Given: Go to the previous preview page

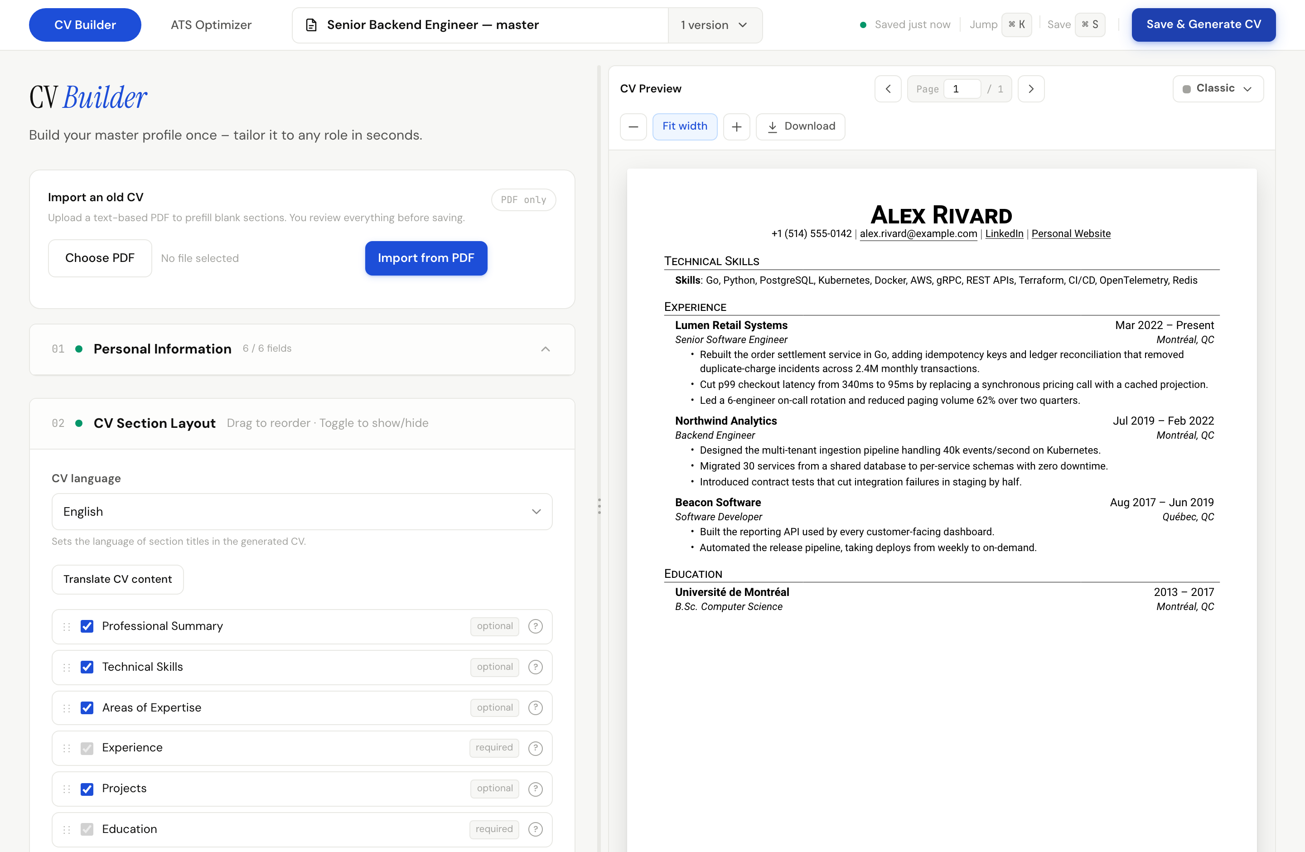Looking at the screenshot, I should point(888,89).
